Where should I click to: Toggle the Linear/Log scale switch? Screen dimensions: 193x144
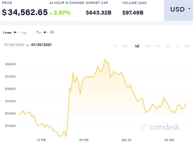(x=16, y=32)
